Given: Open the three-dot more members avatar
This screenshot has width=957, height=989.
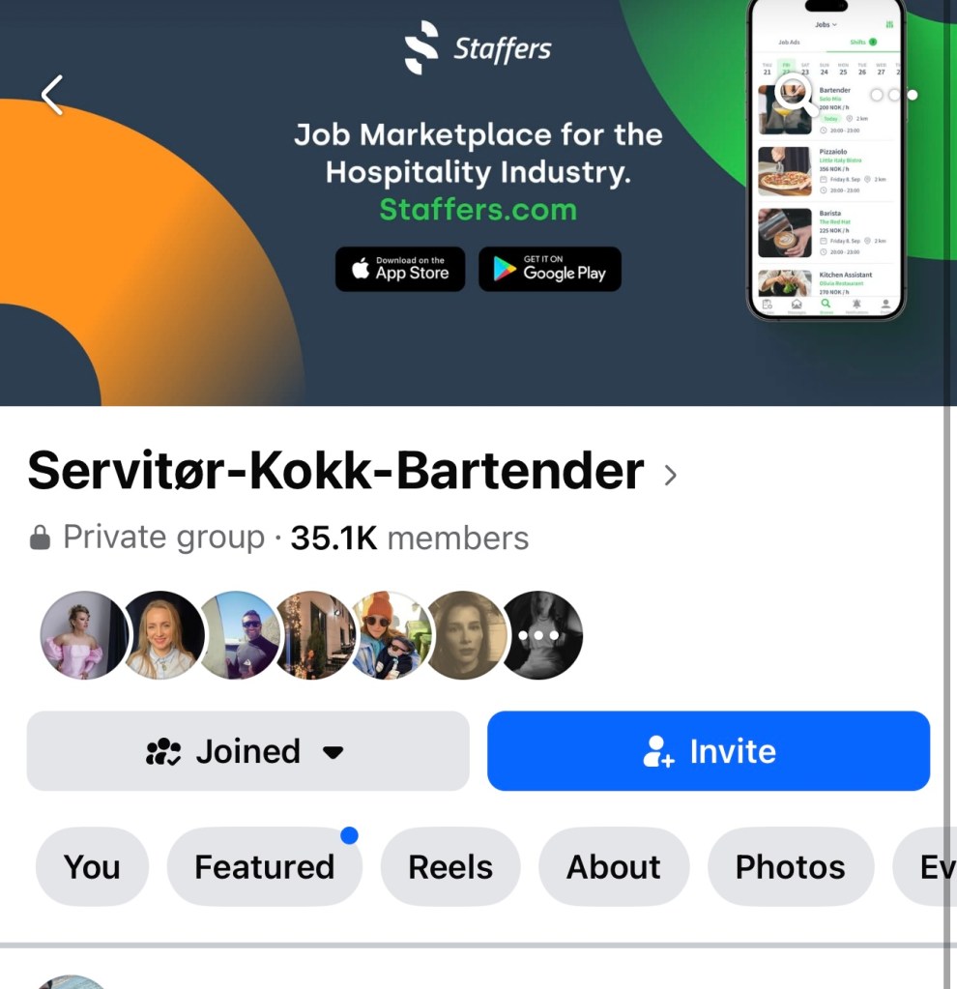Looking at the screenshot, I should [x=538, y=635].
